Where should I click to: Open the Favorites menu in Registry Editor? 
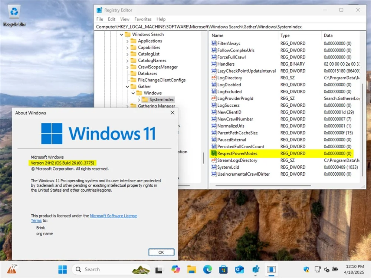143,19
